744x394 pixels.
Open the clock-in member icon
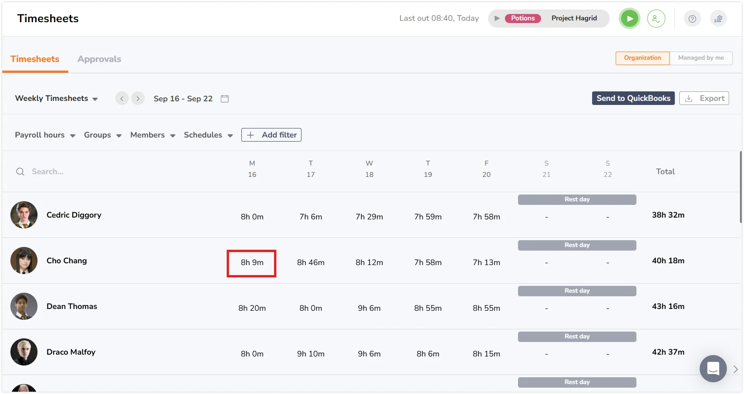tap(656, 19)
